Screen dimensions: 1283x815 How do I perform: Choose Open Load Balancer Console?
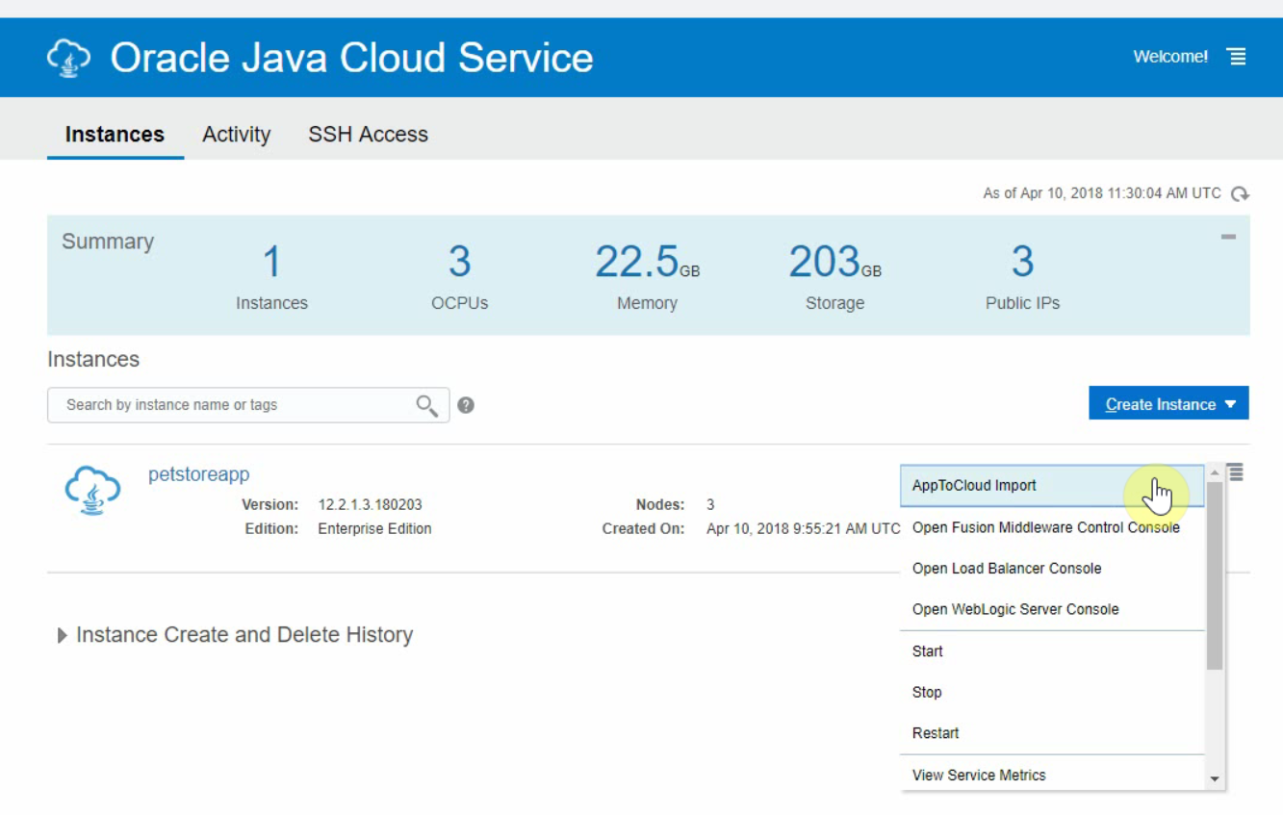1052,569
